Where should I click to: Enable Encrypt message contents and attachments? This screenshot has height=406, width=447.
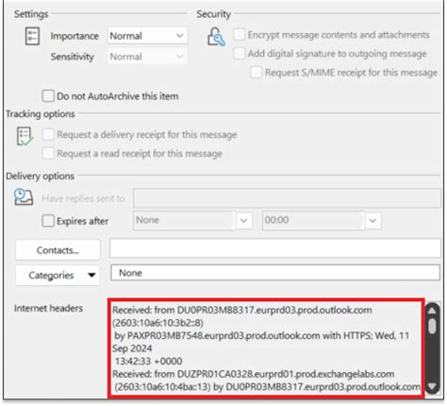pyautogui.click(x=239, y=34)
